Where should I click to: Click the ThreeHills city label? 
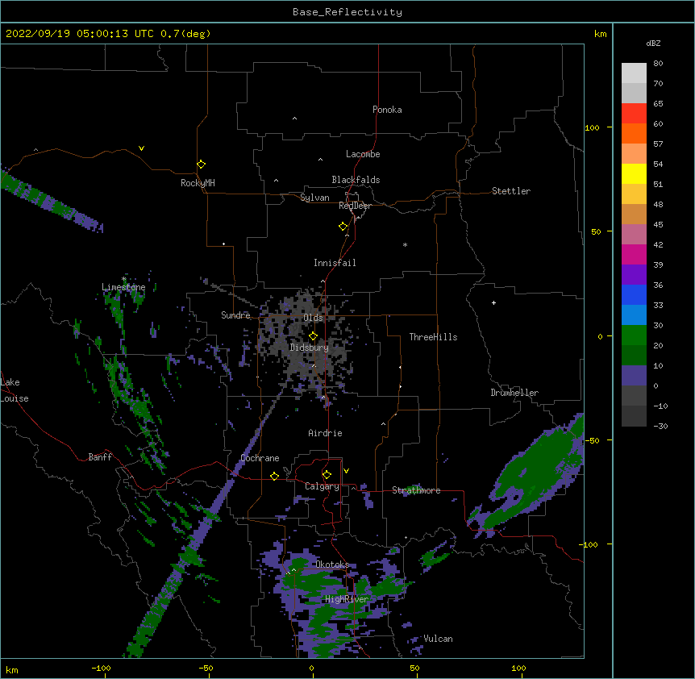pos(434,337)
